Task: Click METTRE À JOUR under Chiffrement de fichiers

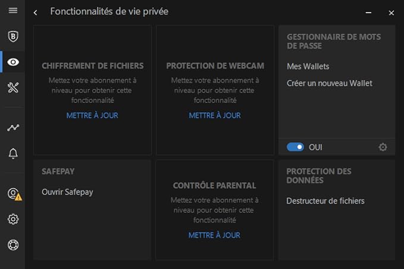Action: click(92, 115)
